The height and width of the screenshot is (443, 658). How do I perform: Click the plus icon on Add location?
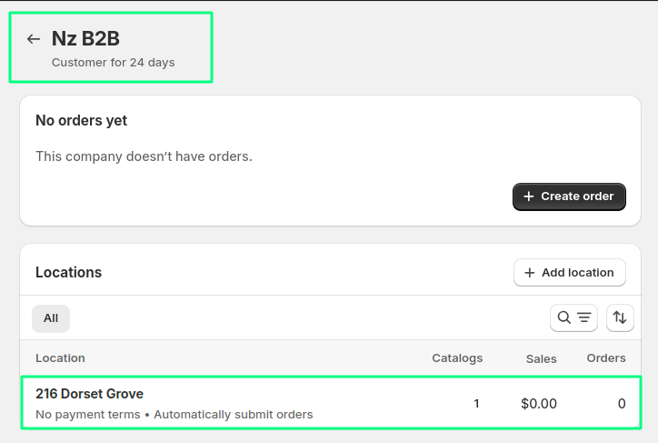(530, 273)
